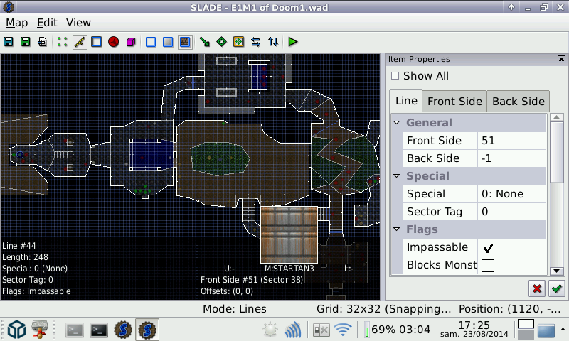Switch to Things mode red circle icon

114,42
